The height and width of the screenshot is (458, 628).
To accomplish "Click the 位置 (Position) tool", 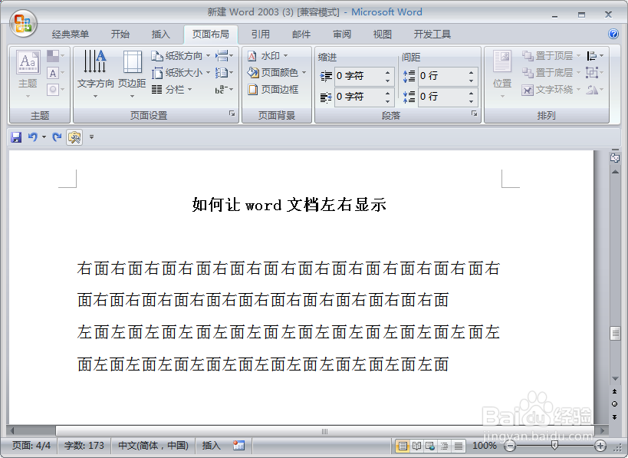I will pos(501,73).
